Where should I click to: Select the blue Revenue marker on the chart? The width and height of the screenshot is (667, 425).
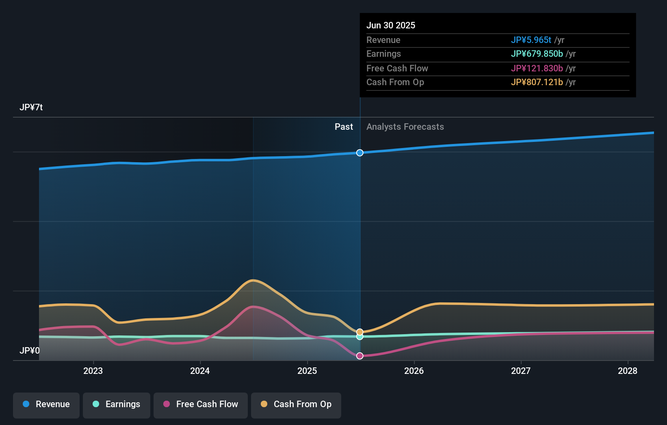(359, 153)
